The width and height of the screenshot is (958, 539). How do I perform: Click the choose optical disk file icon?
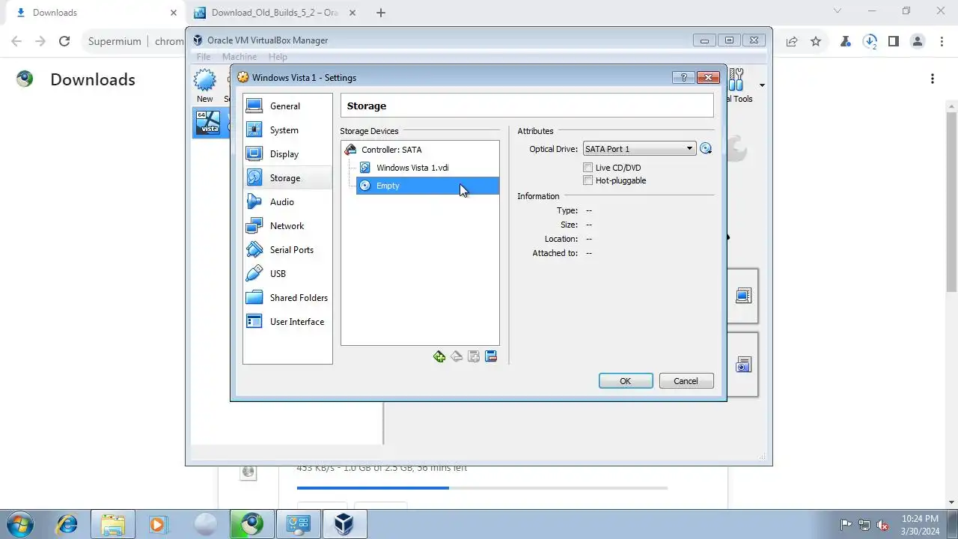706,149
